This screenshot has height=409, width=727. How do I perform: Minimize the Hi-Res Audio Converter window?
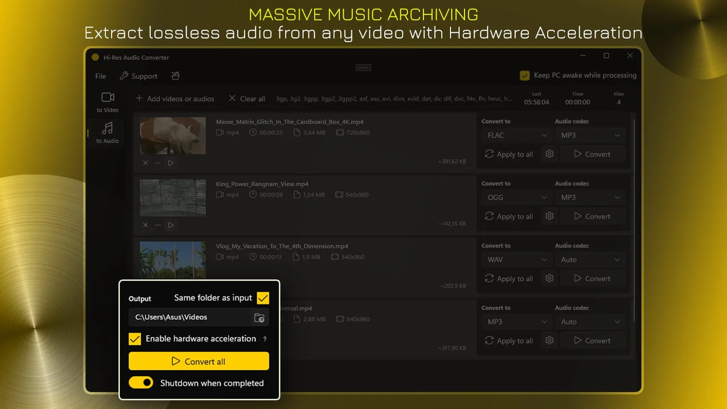pyautogui.click(x=583, y=56)
